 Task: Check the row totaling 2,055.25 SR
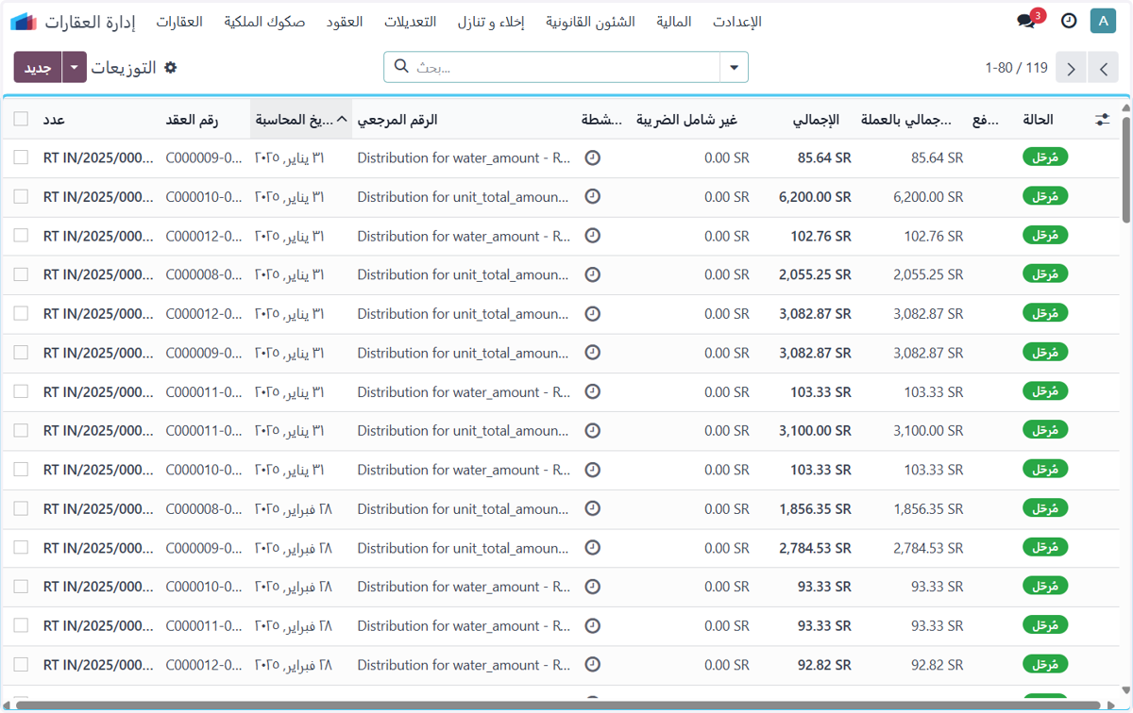(x=21, y=274)
